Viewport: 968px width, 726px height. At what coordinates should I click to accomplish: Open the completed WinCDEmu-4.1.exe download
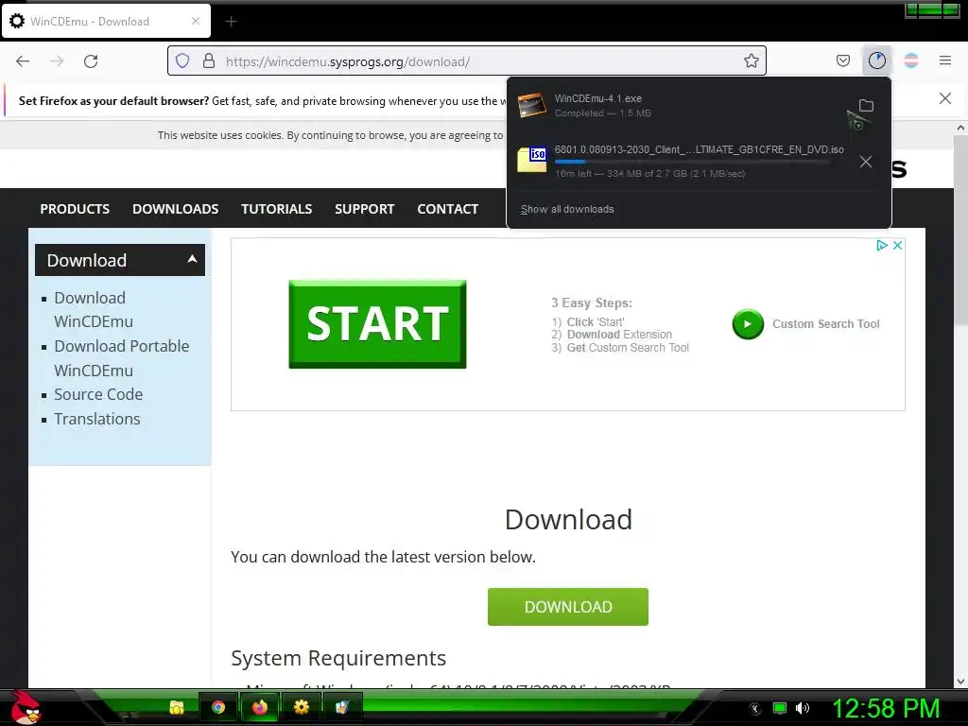679,106
